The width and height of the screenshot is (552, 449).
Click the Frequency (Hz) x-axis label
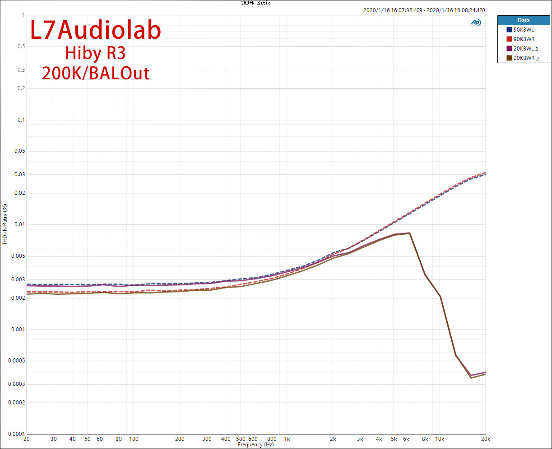pos(255,445)
